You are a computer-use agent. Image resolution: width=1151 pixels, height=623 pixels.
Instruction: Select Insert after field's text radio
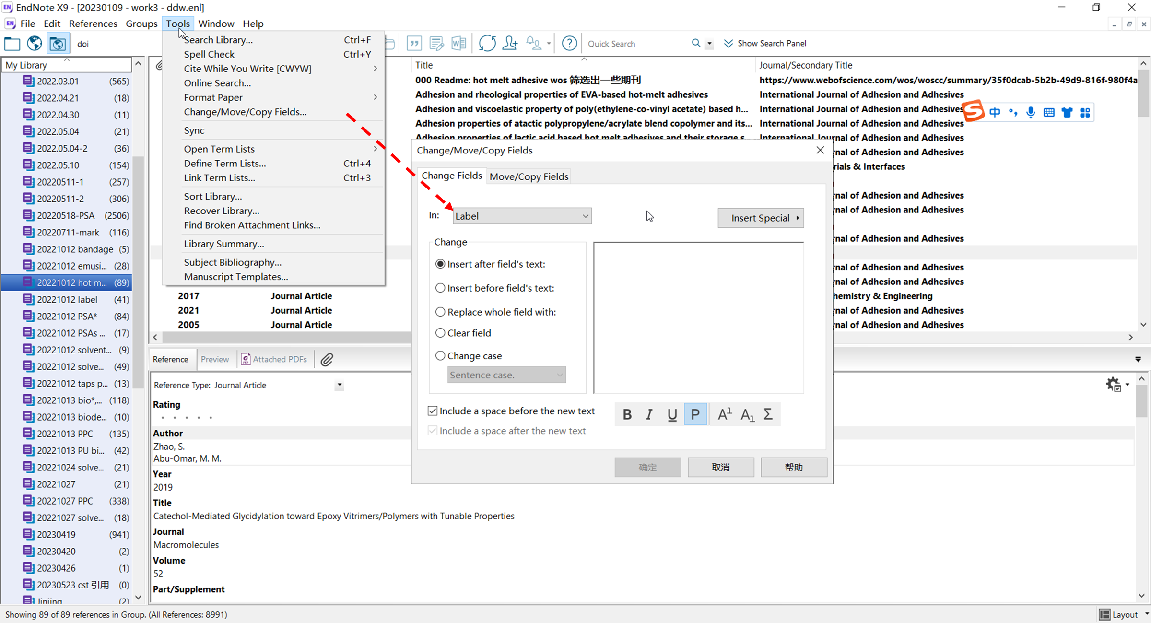(440, 264)
